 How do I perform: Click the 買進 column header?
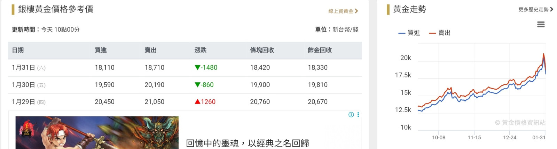tap(101, 50)
